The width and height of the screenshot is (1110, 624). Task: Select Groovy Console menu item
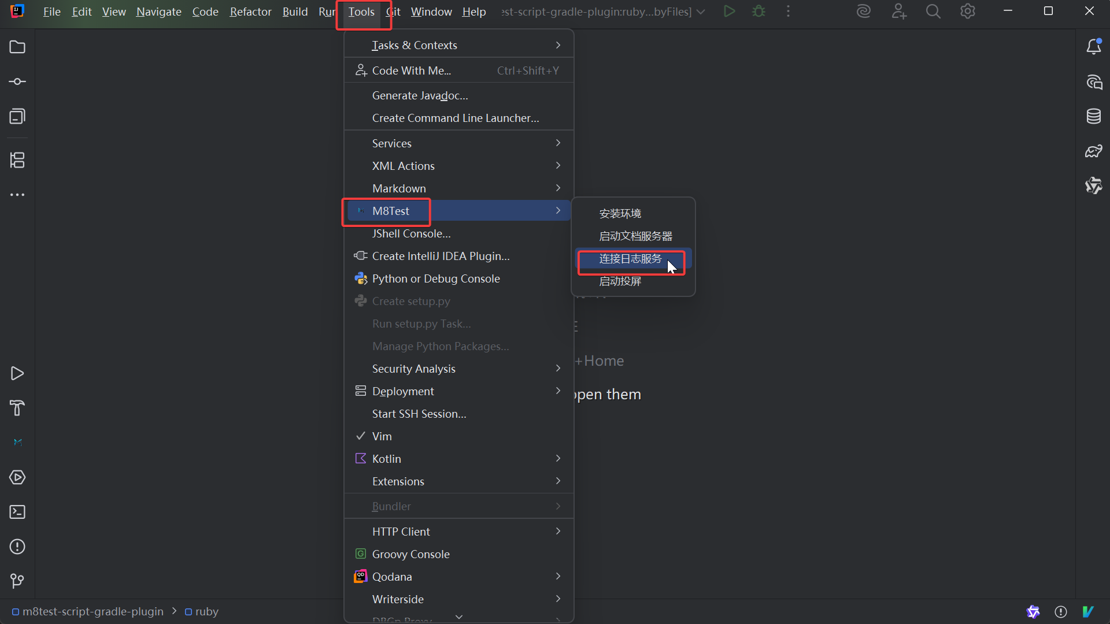coord(410,554)
